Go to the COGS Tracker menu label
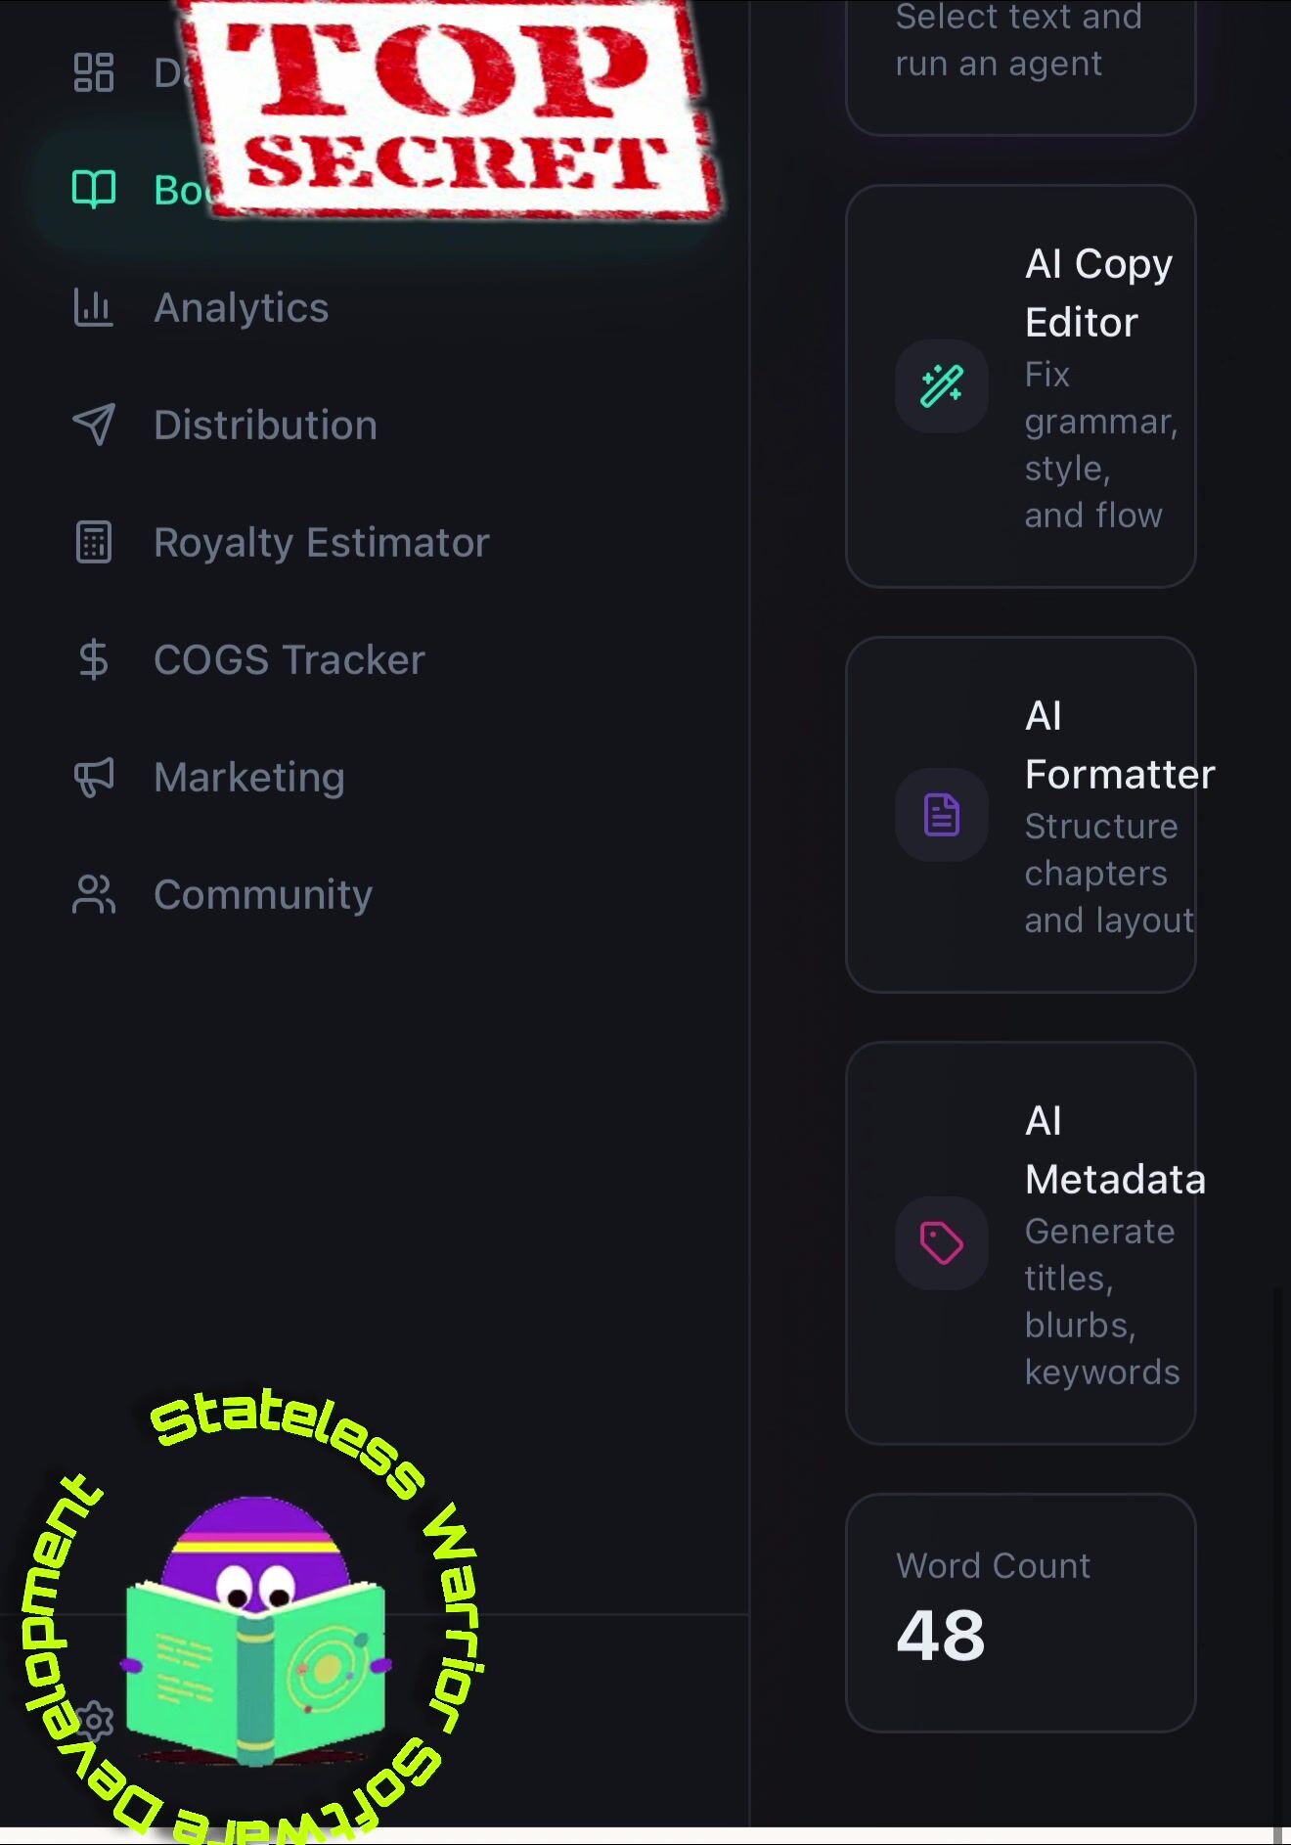1291x1845 pixels. [289, 659]
